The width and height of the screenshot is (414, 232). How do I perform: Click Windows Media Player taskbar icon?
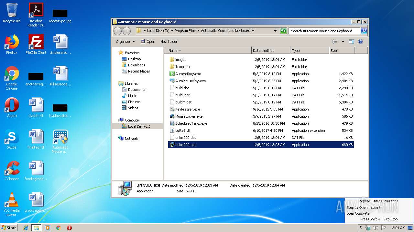coord(48,228)
